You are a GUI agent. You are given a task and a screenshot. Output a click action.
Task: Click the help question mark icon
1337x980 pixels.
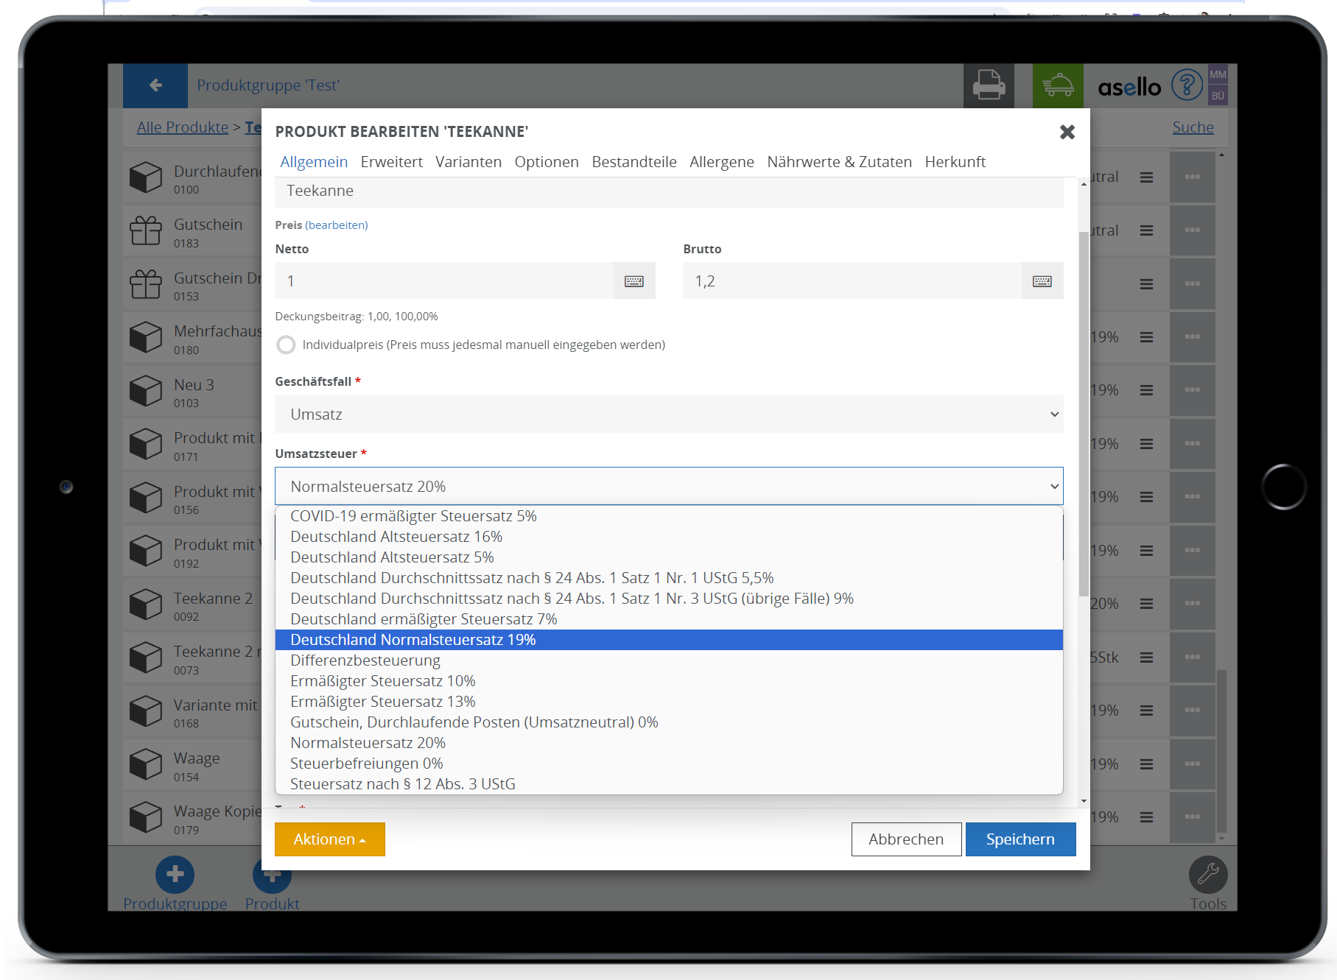[1186, 85]
